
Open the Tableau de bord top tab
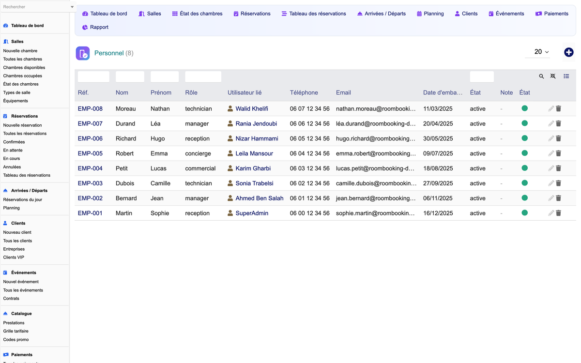pos(105,14)
